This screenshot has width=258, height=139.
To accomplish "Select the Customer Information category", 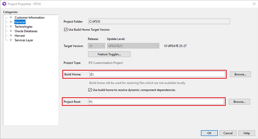I will (29, 18).
